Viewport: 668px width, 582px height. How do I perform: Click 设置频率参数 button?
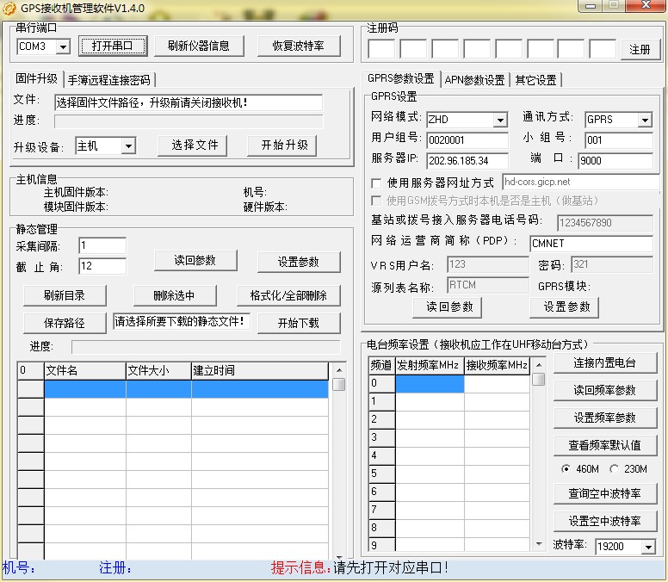click(x=605, y=418)
